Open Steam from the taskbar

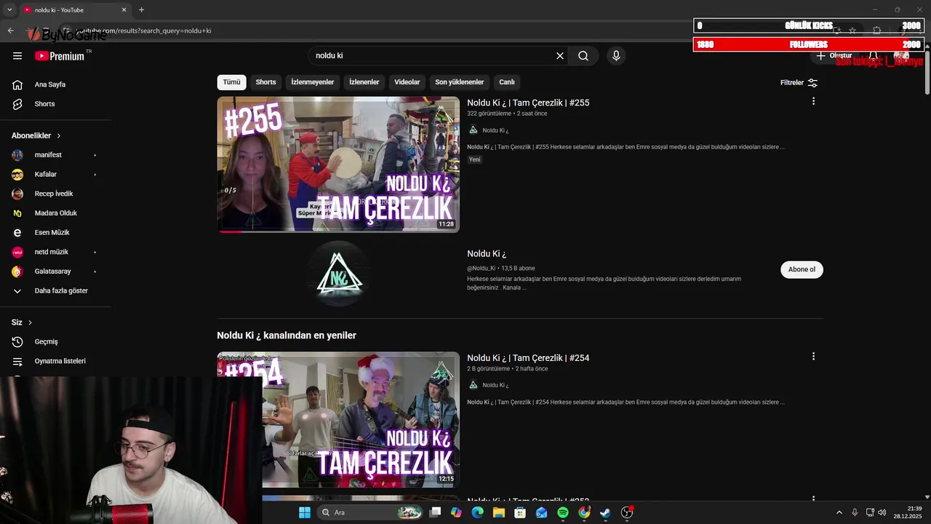click(x=605, y=512)
